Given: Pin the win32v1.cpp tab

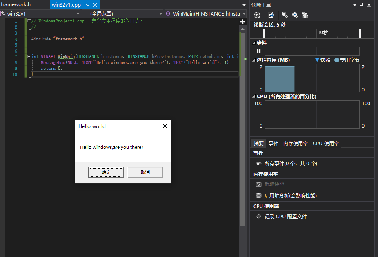Looking at the screenshot, I should (x=87, y=5).
